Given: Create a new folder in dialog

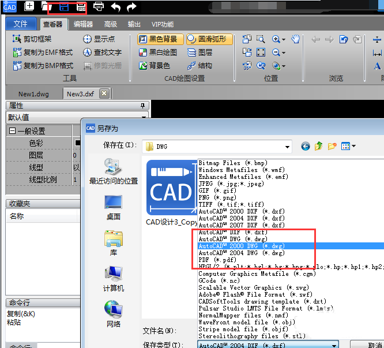Looking at the screenshot, I should tap(332, 147).
